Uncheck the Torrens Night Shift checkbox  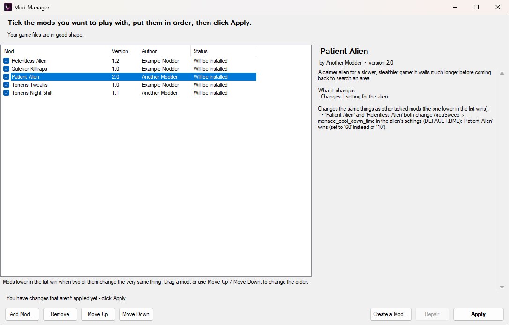click(x=6, y=93)
